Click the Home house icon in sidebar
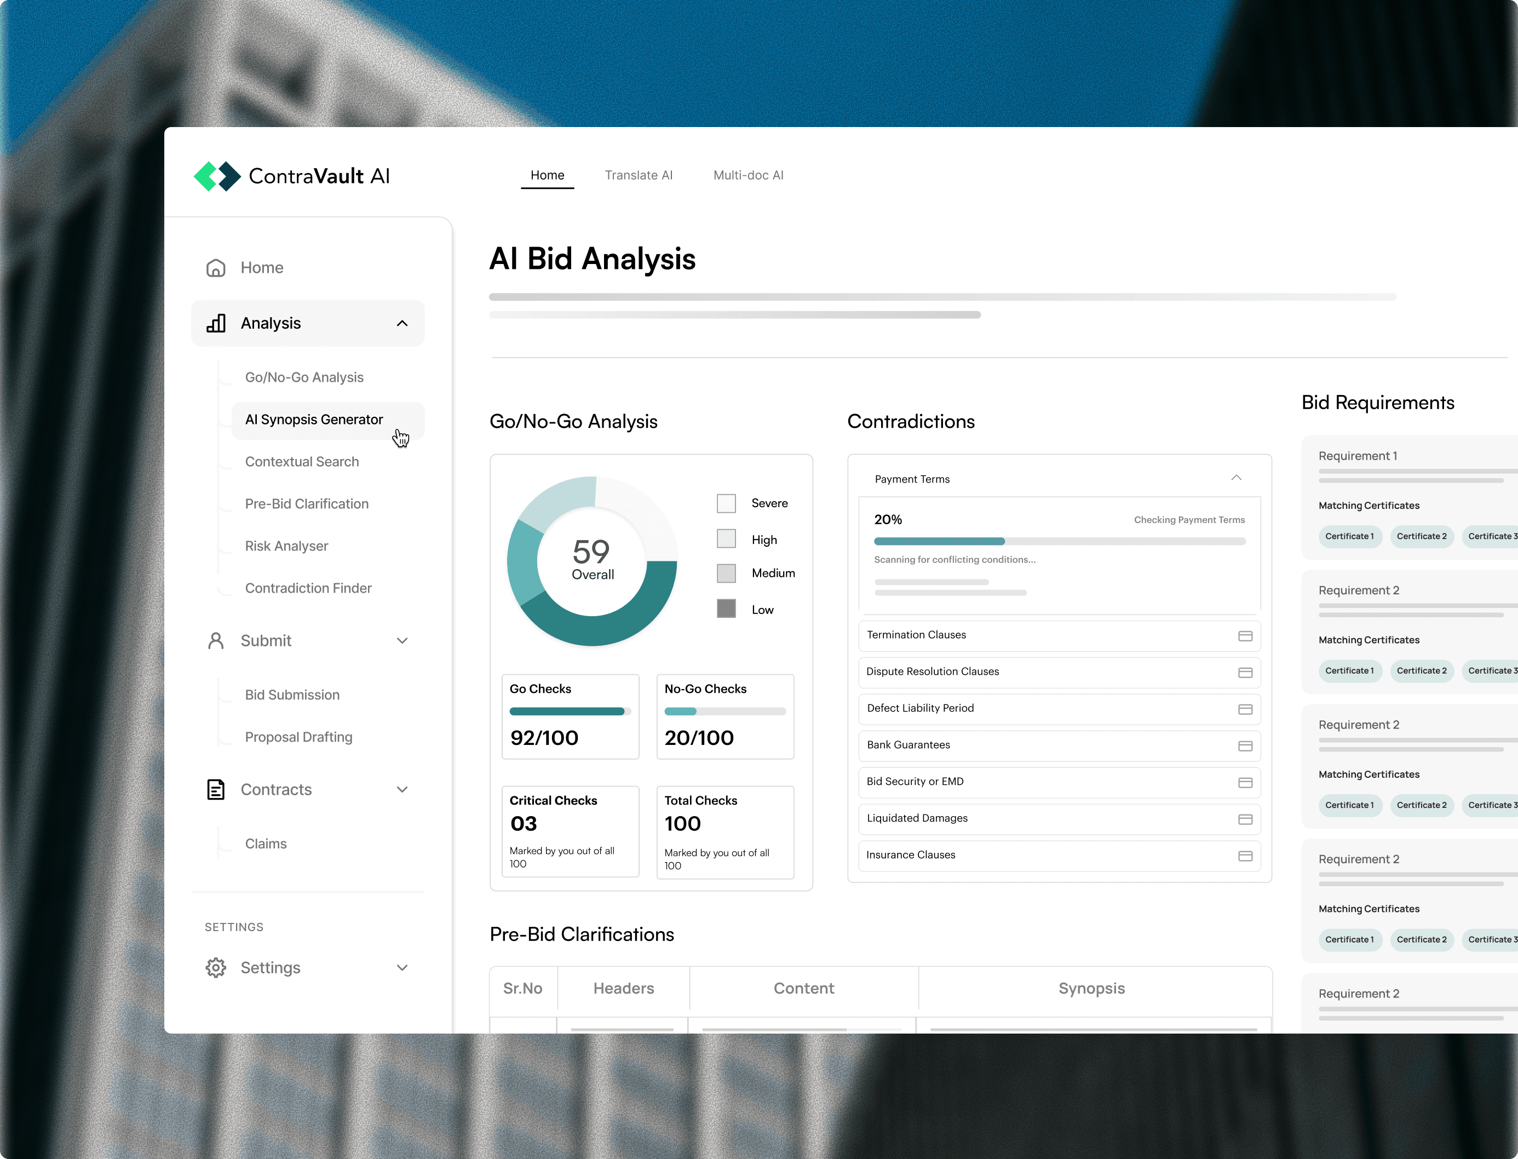Screen dimensions: 1518x1159 (216, 268)
